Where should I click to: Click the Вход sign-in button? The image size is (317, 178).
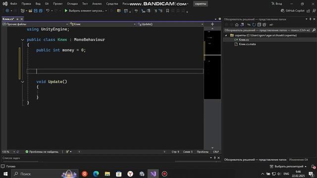(277, 4)
